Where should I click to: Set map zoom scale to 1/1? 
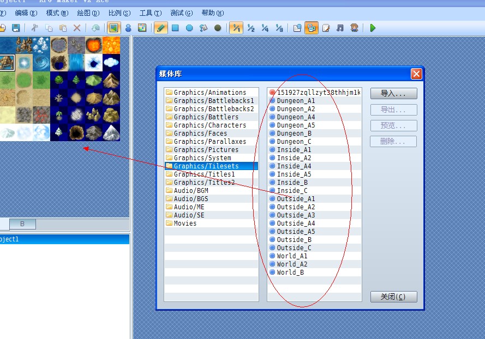pos(236,28)
